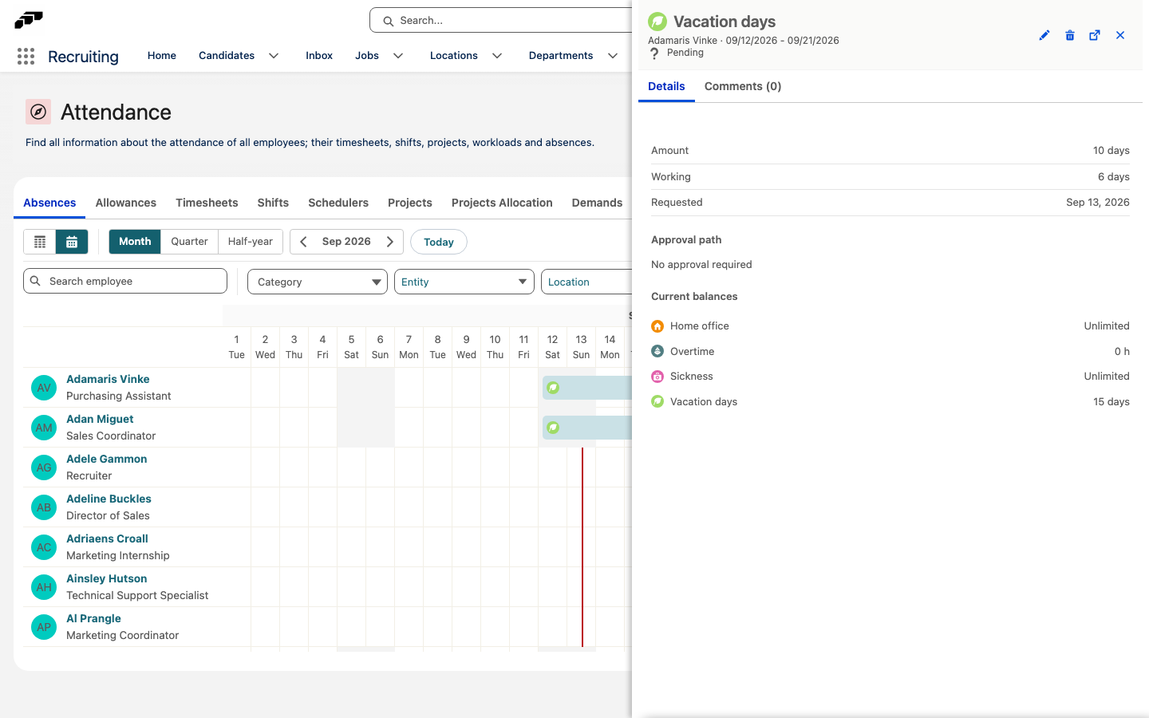Open Adan Miguet's profile link
The image size is (1149, 718).
(x=100, y=420)
